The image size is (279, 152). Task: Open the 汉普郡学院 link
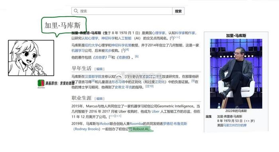pos(93,76)
